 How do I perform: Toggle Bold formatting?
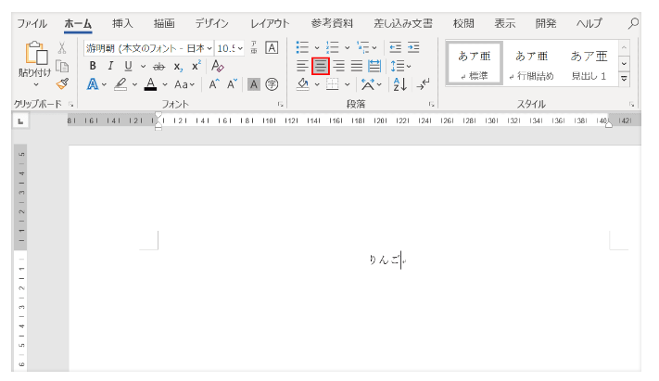pos(93,66)
